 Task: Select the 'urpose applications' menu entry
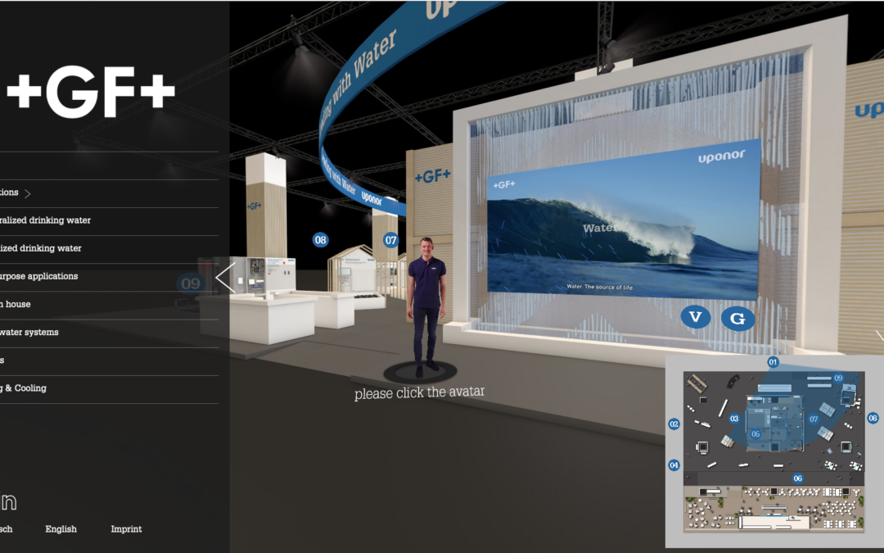39,277
